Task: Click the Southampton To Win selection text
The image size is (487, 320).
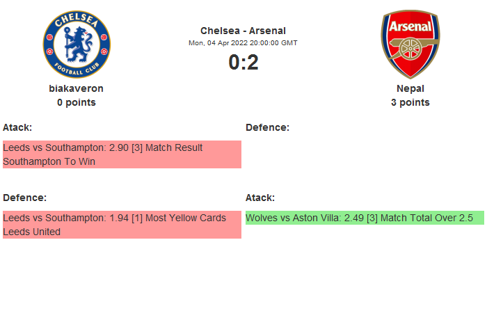Action: pos(49,161)
